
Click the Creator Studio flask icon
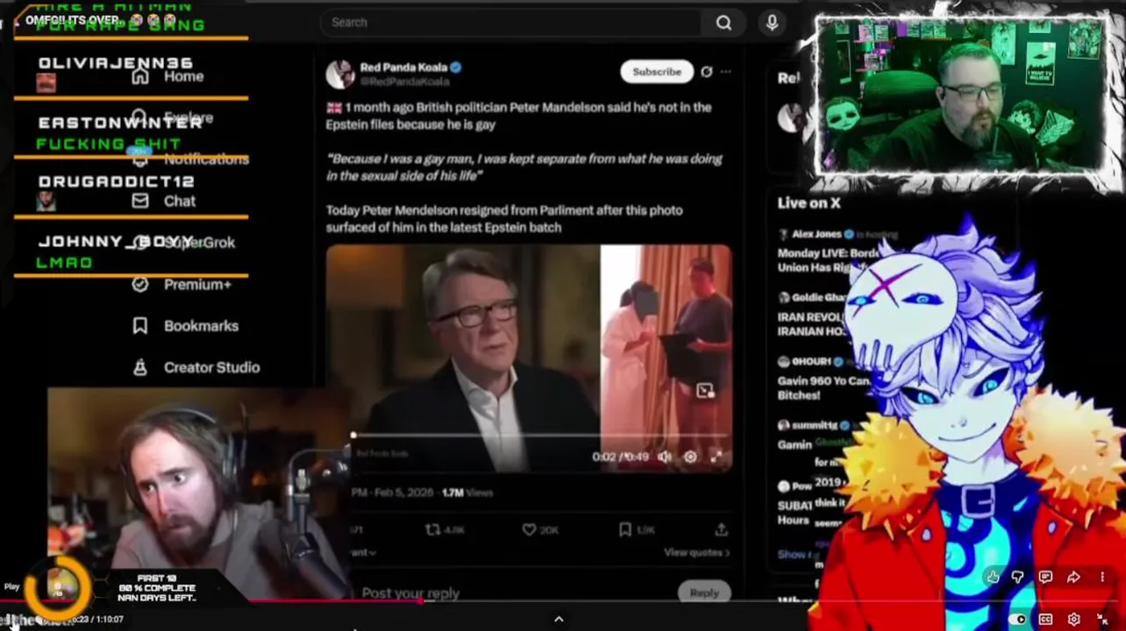click(x=140, y=367)
